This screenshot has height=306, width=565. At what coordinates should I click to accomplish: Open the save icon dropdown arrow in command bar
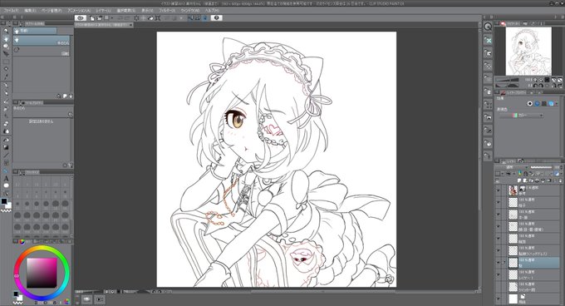tap(112, 18)
